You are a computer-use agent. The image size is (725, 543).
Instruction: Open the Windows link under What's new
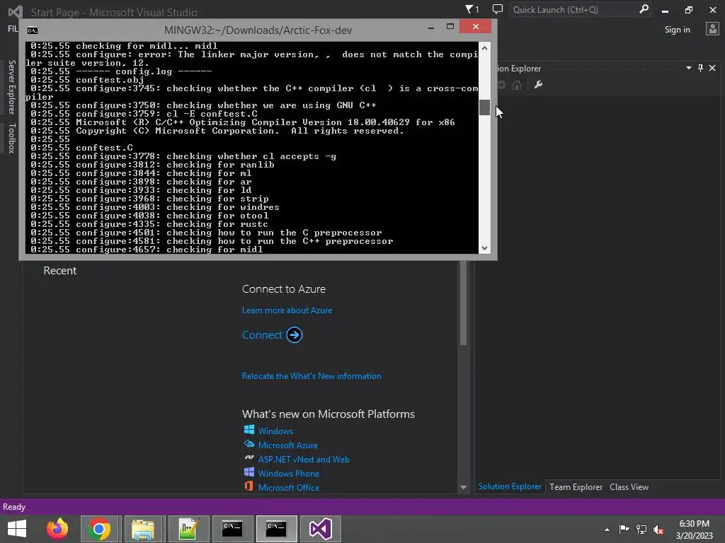coord(275,431)
